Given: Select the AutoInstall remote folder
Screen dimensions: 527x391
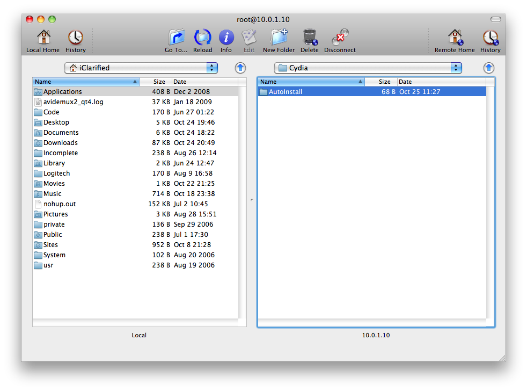Looking at the screenshot, I should coord(286,92).
